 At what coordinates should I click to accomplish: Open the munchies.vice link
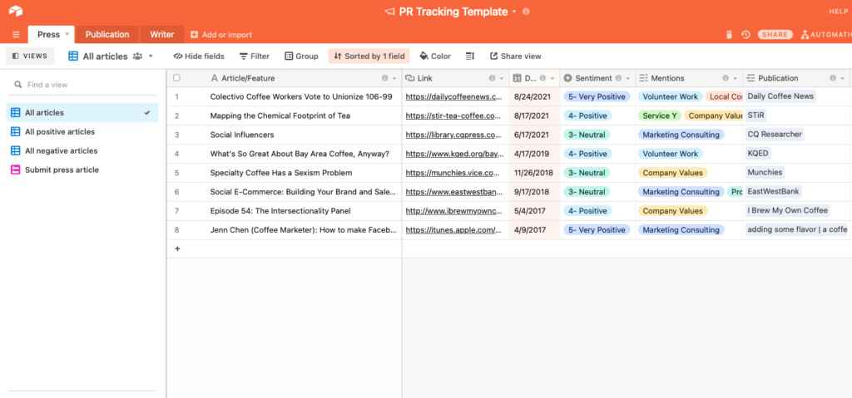(x=451, y=173)
